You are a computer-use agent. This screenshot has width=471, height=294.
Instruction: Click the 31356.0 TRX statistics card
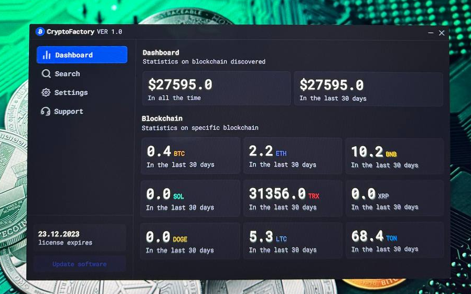293,198
